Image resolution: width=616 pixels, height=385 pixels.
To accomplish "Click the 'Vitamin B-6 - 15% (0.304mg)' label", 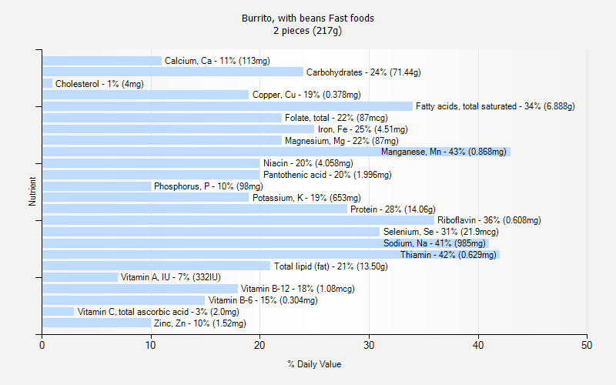I will coord(263,300).
